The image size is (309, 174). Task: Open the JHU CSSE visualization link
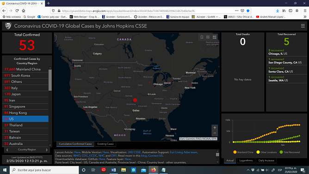coord(134,152)
